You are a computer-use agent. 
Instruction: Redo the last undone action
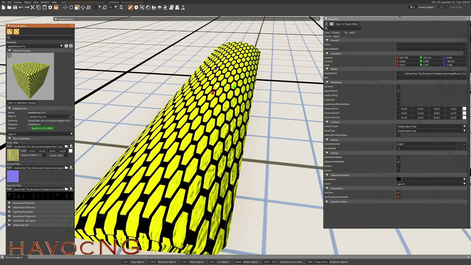coord(27,7)
